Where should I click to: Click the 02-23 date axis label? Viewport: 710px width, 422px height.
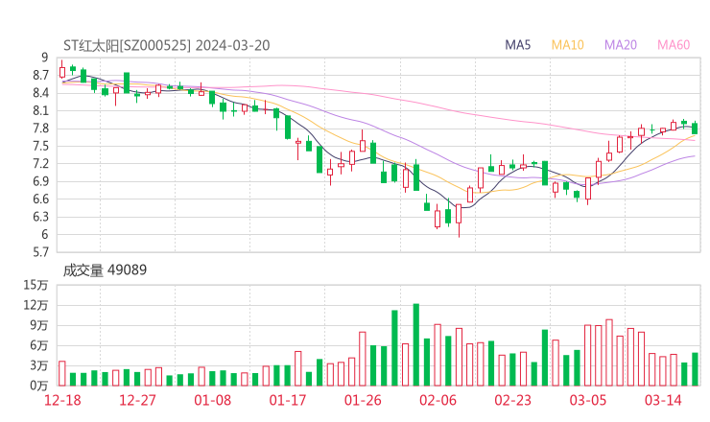point(513,400)
